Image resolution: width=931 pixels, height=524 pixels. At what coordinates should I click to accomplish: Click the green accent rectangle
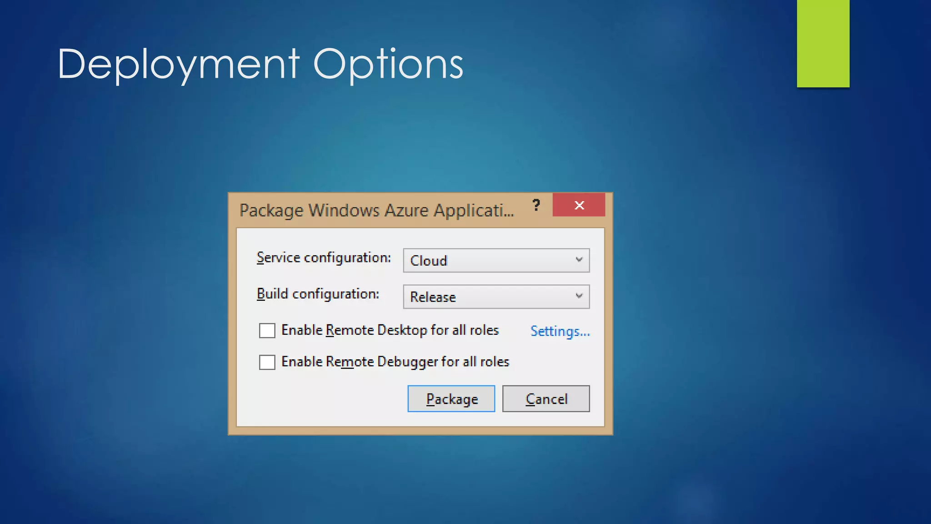(823, 44)
